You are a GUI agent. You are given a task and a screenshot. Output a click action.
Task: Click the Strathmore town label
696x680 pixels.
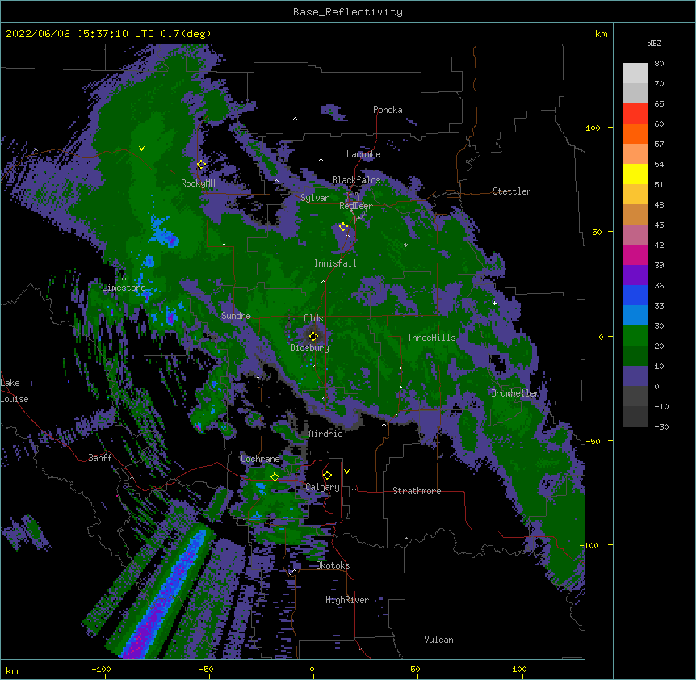pyautogui.click(x=417, y=491)
